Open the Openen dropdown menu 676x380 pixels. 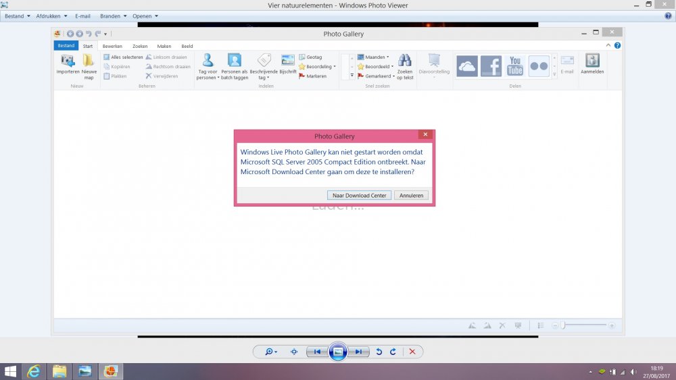click(145, 16)
